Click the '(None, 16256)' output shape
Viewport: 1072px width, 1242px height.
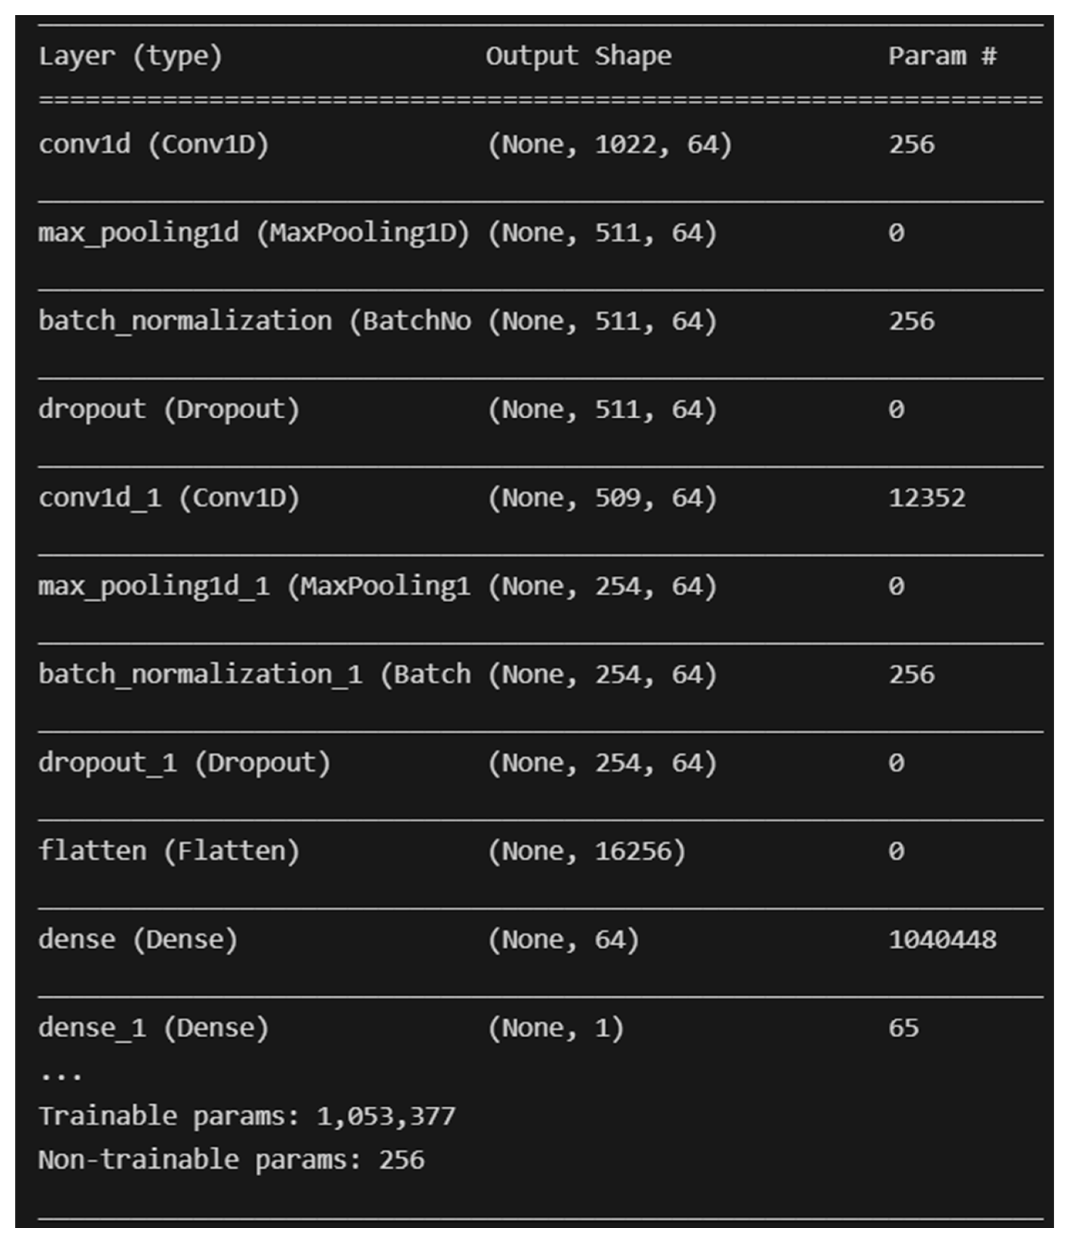coord(586,851)
